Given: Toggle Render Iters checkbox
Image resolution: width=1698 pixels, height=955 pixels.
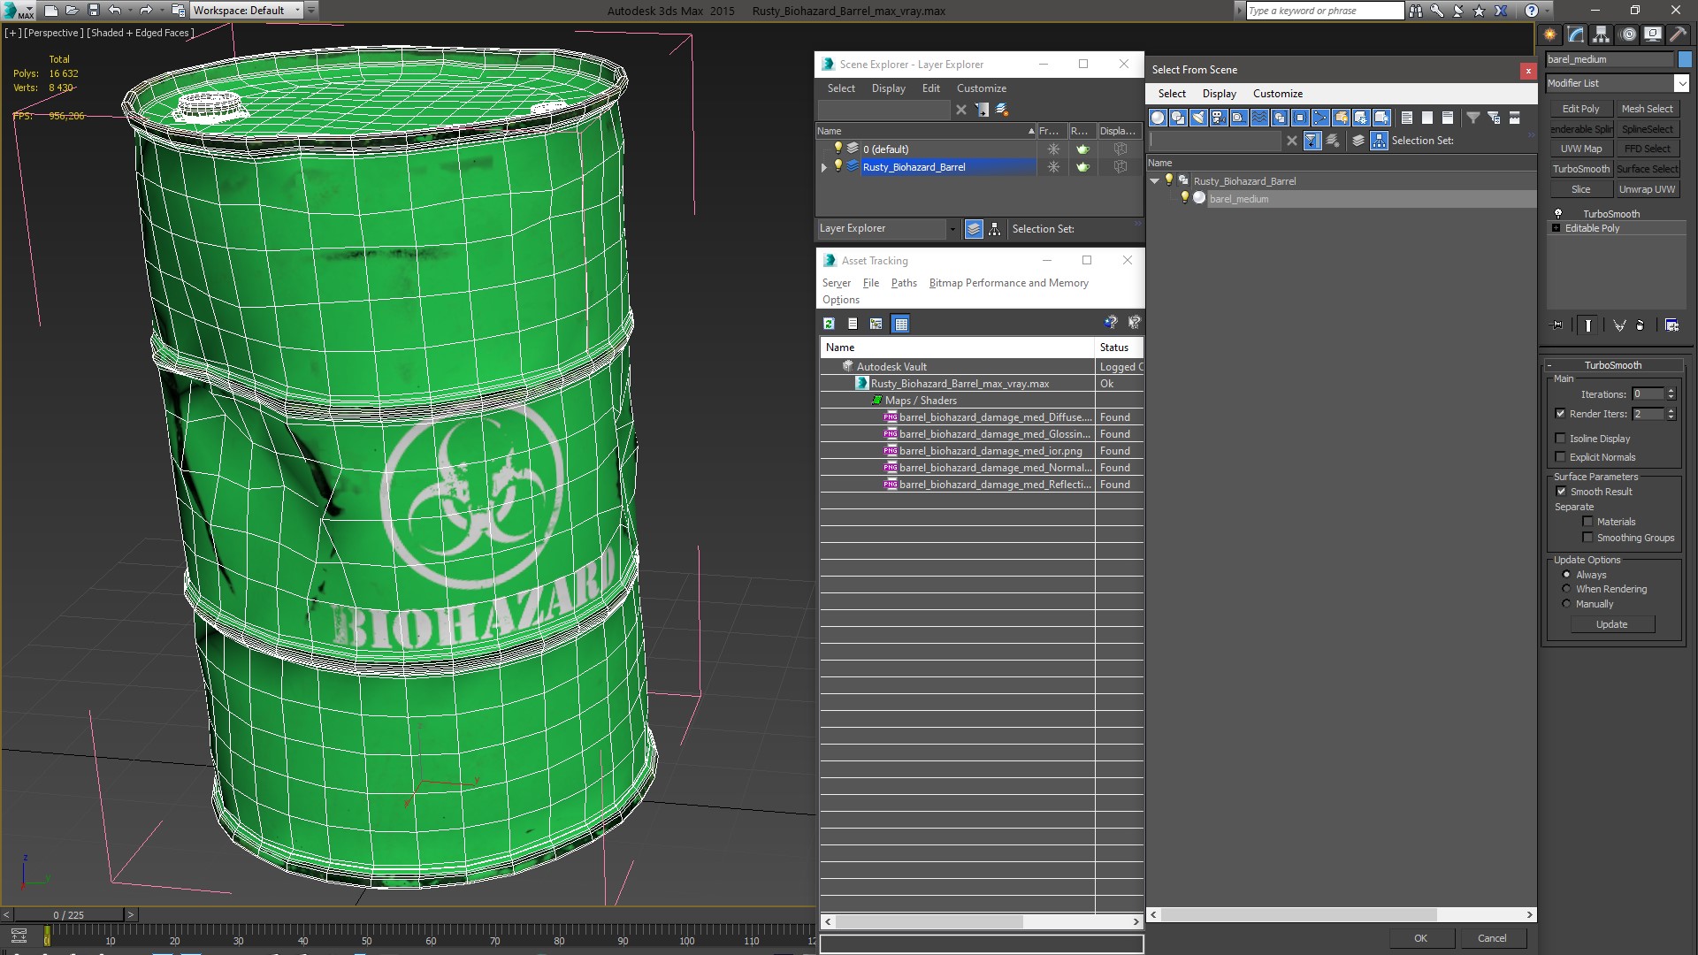Looking at the screenshot, I should 1560,414.
